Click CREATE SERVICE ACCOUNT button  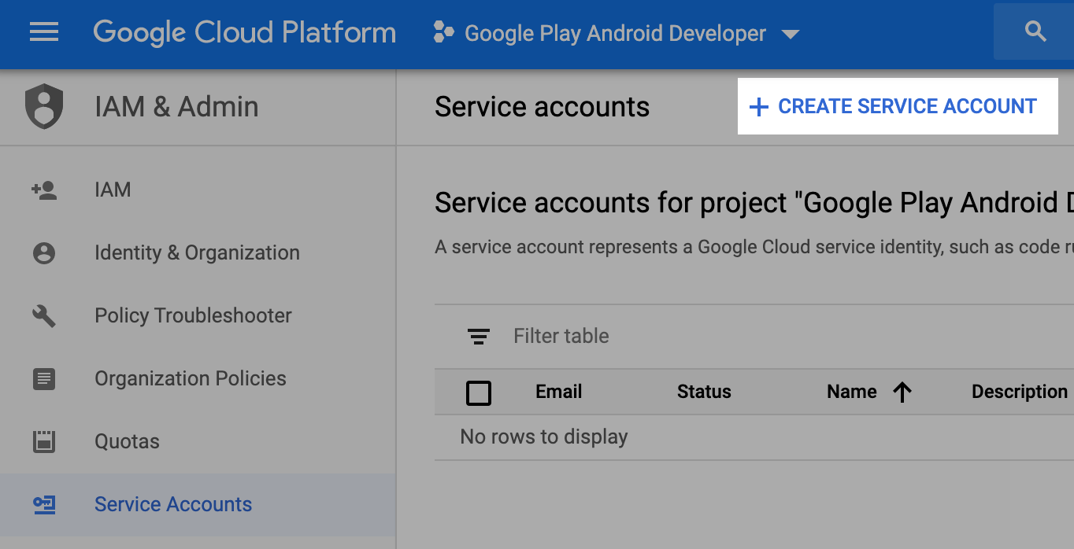coord(898,106)
